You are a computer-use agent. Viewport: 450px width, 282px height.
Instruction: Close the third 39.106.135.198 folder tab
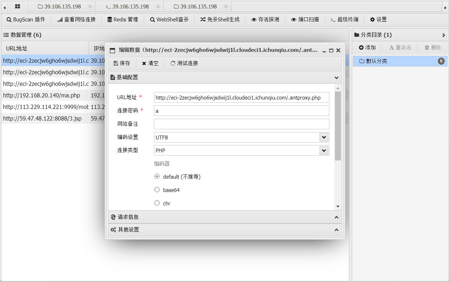point(226,7)
